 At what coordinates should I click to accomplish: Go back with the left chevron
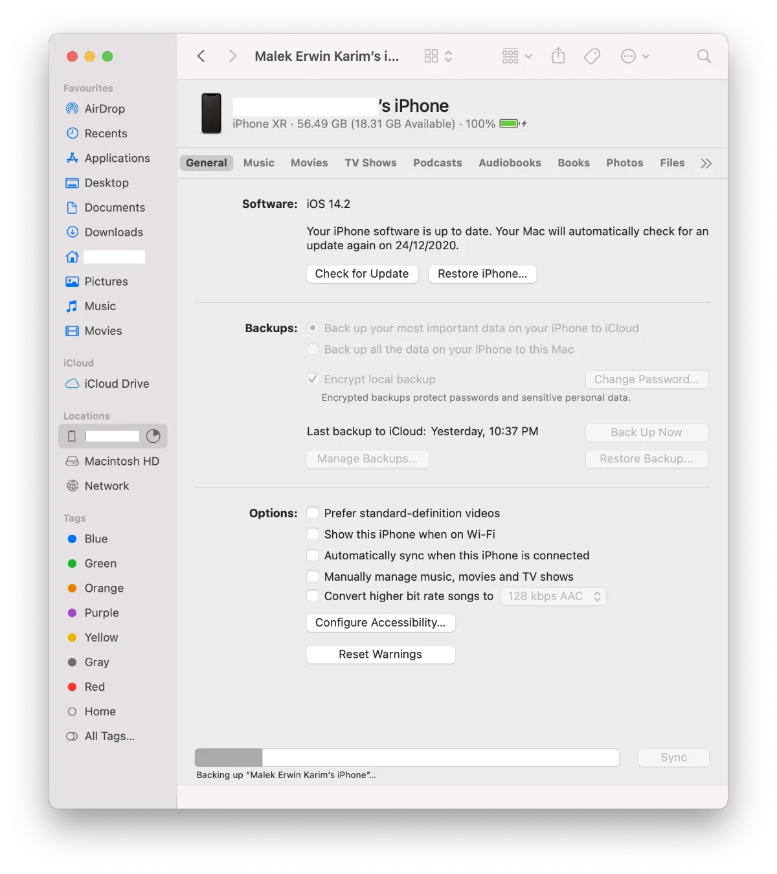[201, 56]
